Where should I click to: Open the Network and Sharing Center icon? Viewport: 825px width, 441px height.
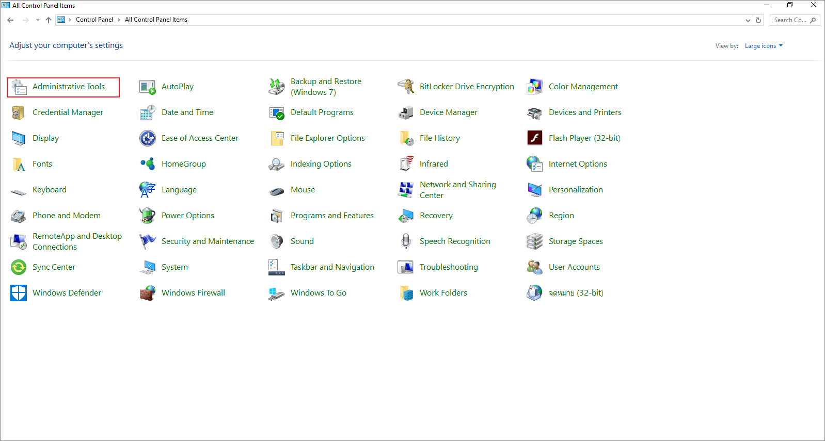[406, 190]
